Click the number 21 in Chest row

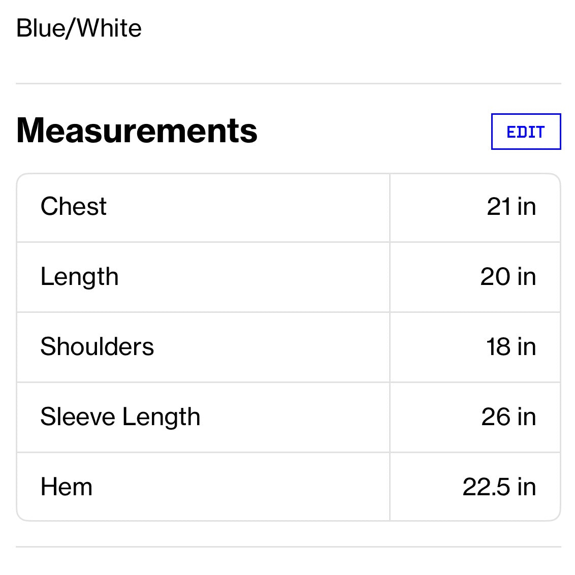[x=498, y=207]
